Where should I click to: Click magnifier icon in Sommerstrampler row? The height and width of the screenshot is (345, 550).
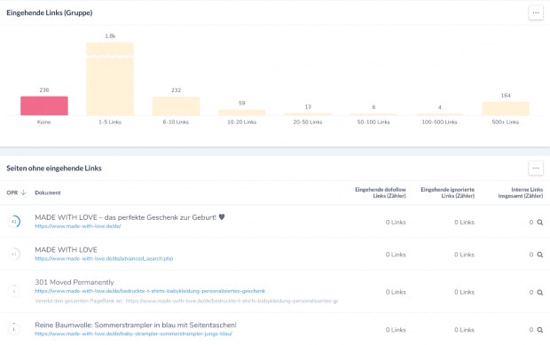540,330
